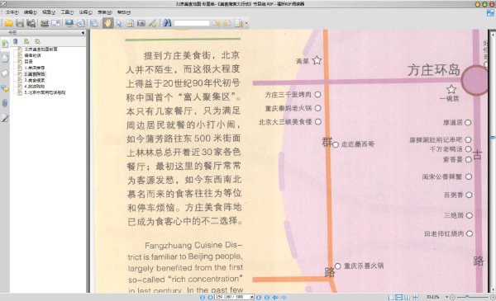Open the layers panel from the sidebar
The image size is (496, 301).
[x=5, y=73]
